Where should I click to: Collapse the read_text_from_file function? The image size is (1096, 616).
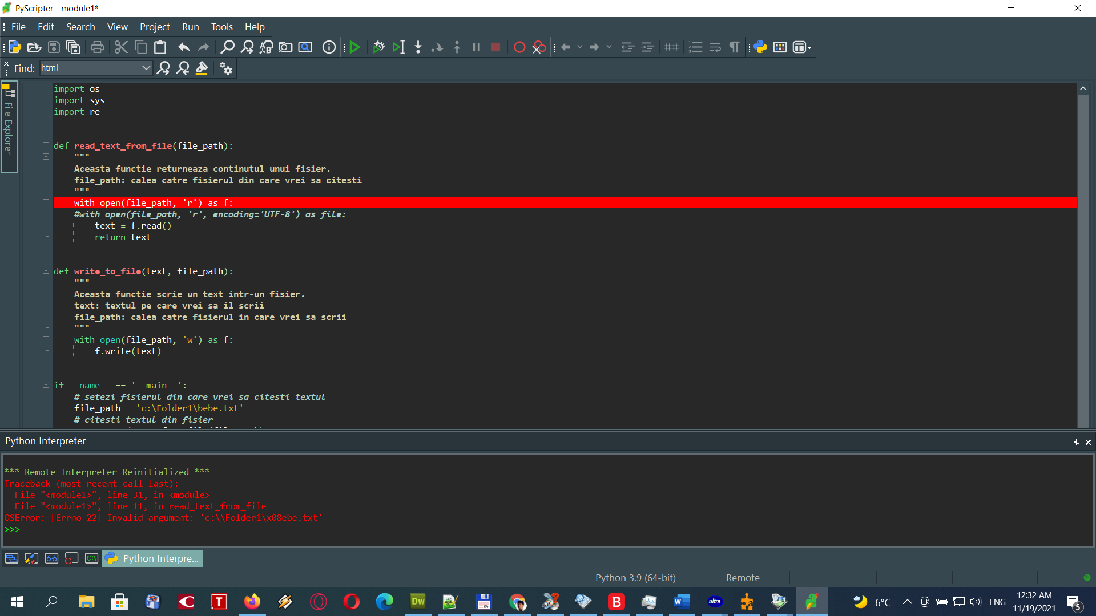point(46,145)
